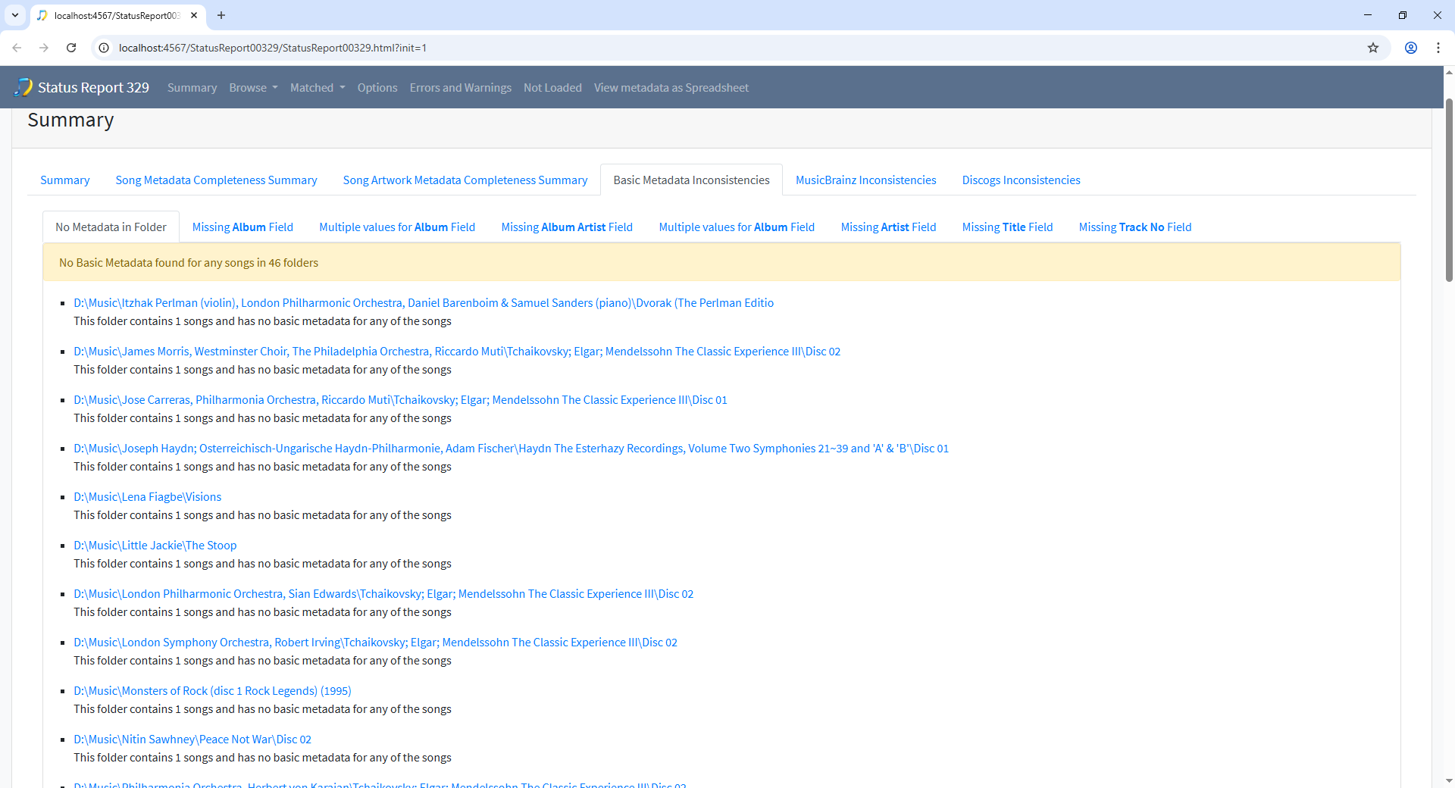Open a new browser tab with plus icon
This screenshot has width=1455, height=788.
[x=221, y=15]
